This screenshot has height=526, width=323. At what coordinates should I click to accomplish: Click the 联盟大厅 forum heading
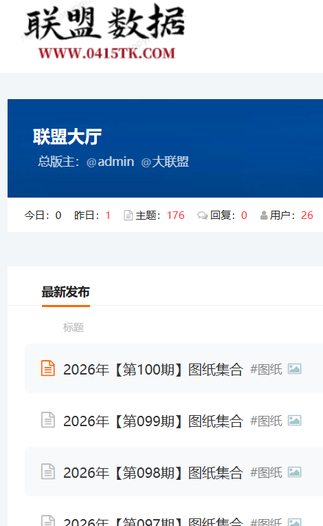point(67,136)
